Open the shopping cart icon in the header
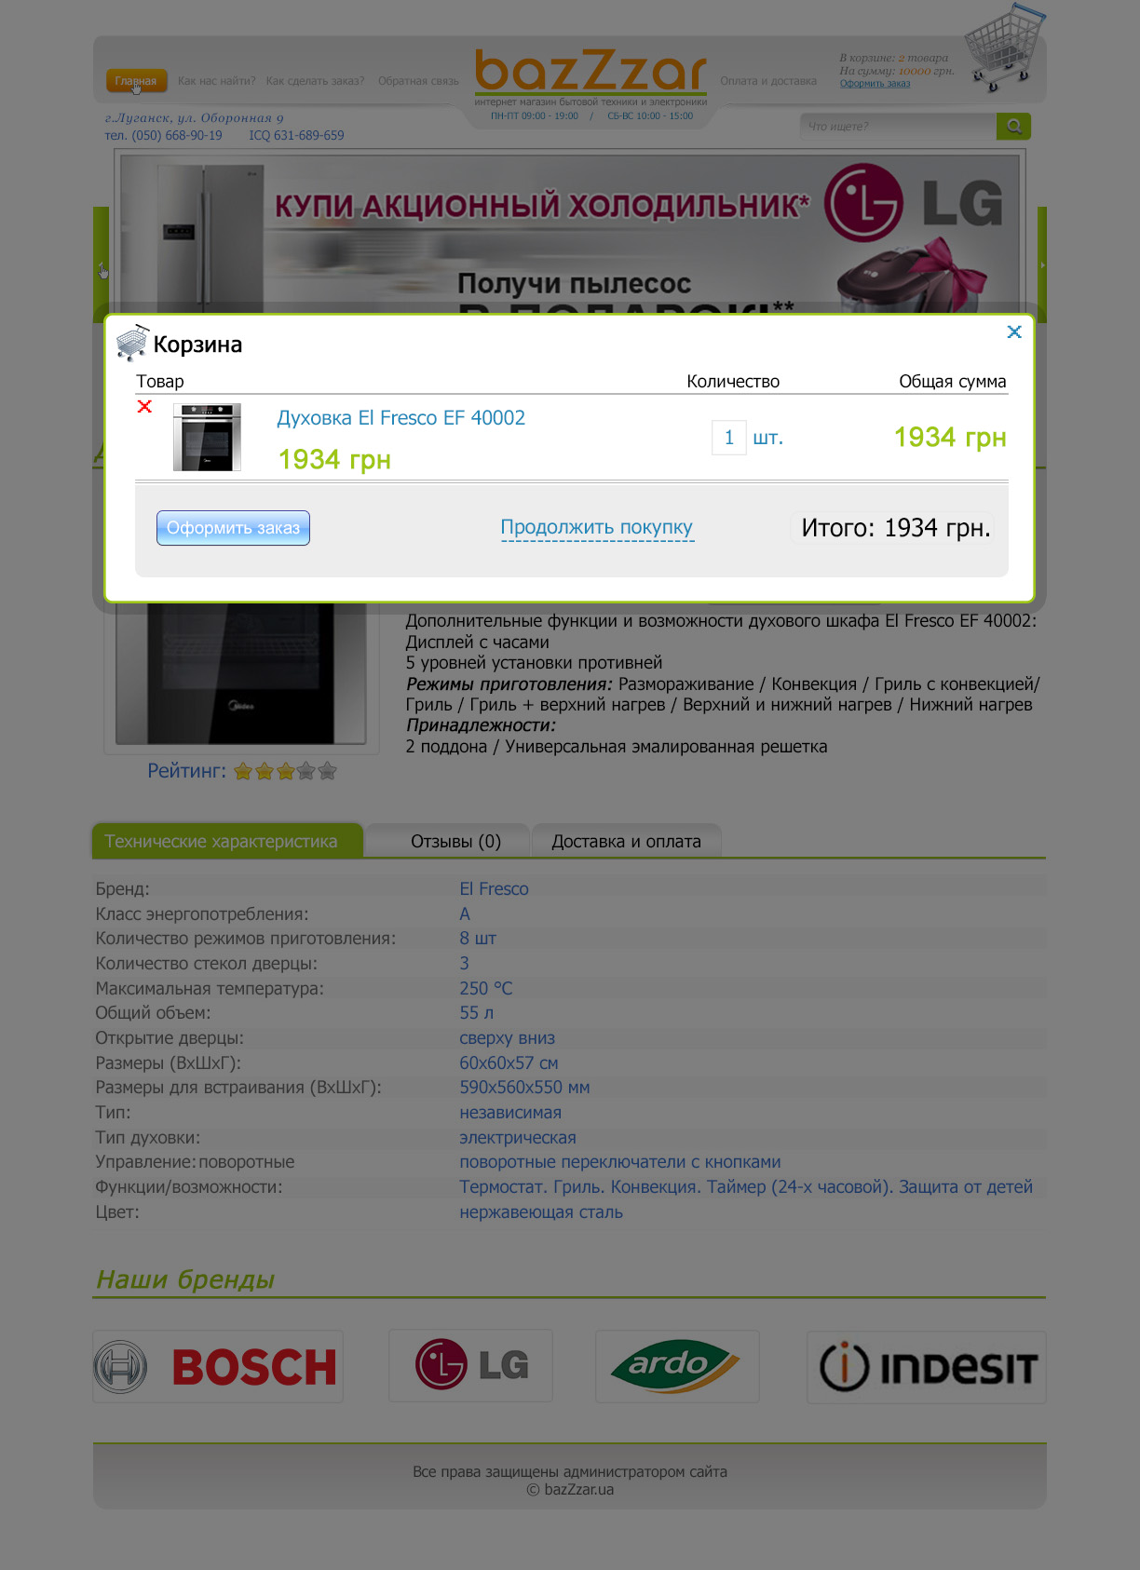 (1004, 47)
